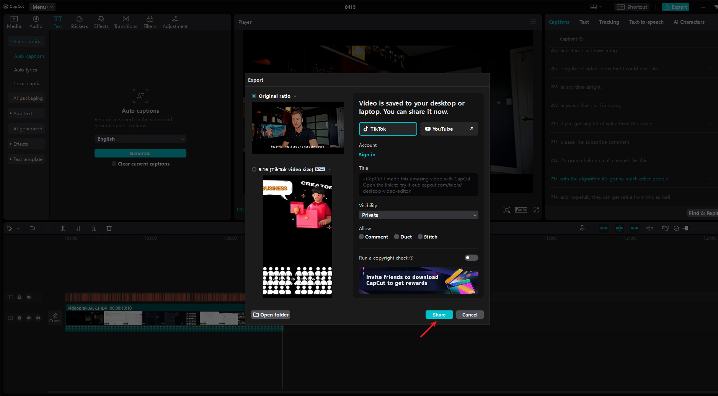Viewport: 718px width, 396px height.
Task: Collapse the Original ratio preview arrow
Action: [x=295, y=96]
